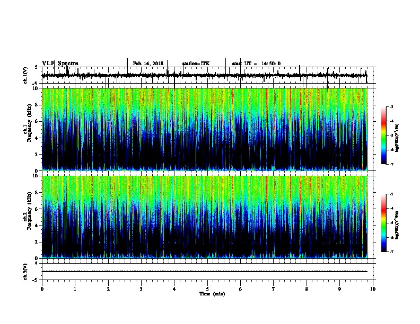Click time axis tick label '4'

pos(174,289)
